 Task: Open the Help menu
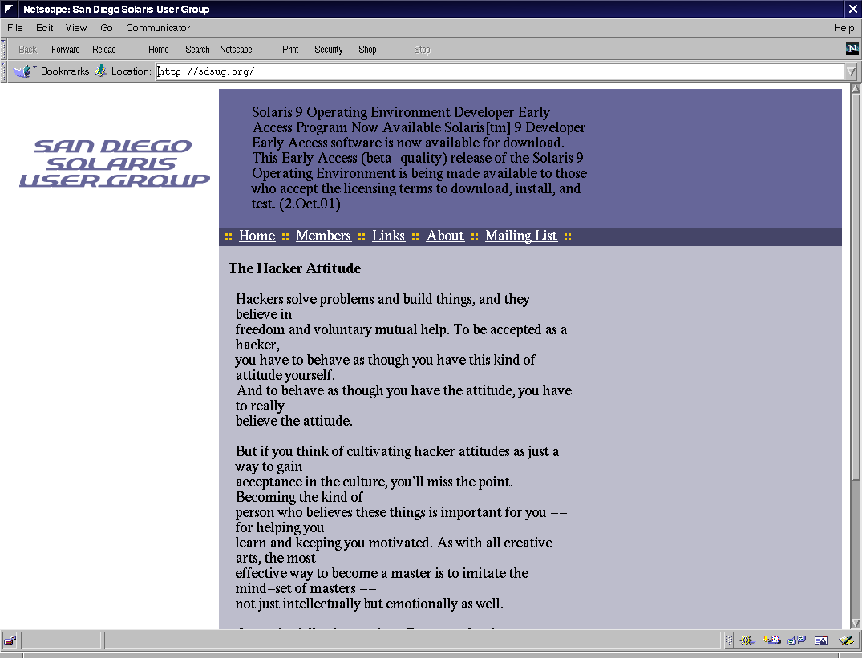(844, 27)
